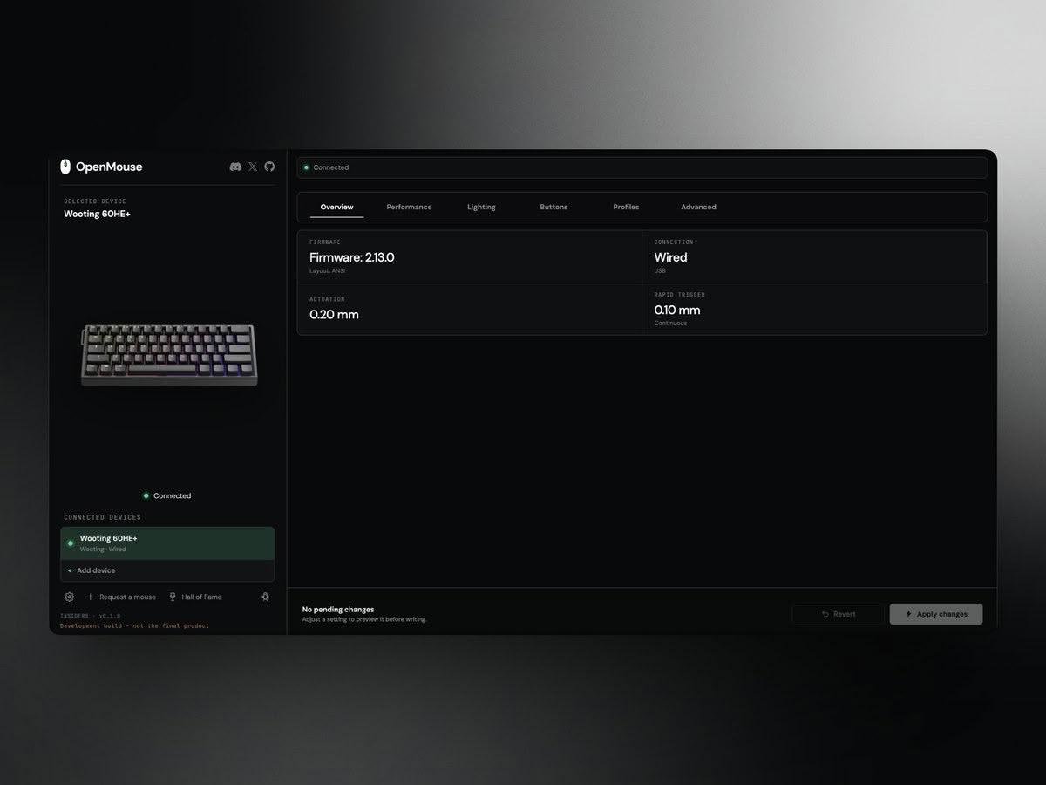Click the 0.20 mm actuation value
This screenshot has height=785, width=1046.
tap(334, 315)
